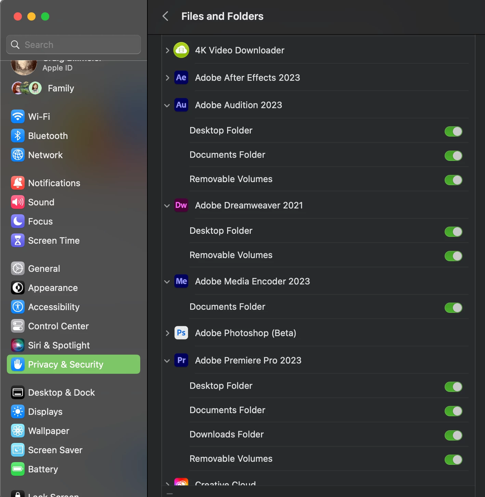The height and width of the screenshot is (497, 485).
Task: Go back from Files and Folders
Action: (x=166, y=16)
